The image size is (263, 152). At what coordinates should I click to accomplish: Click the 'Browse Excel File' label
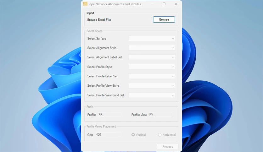pos(99,20)
